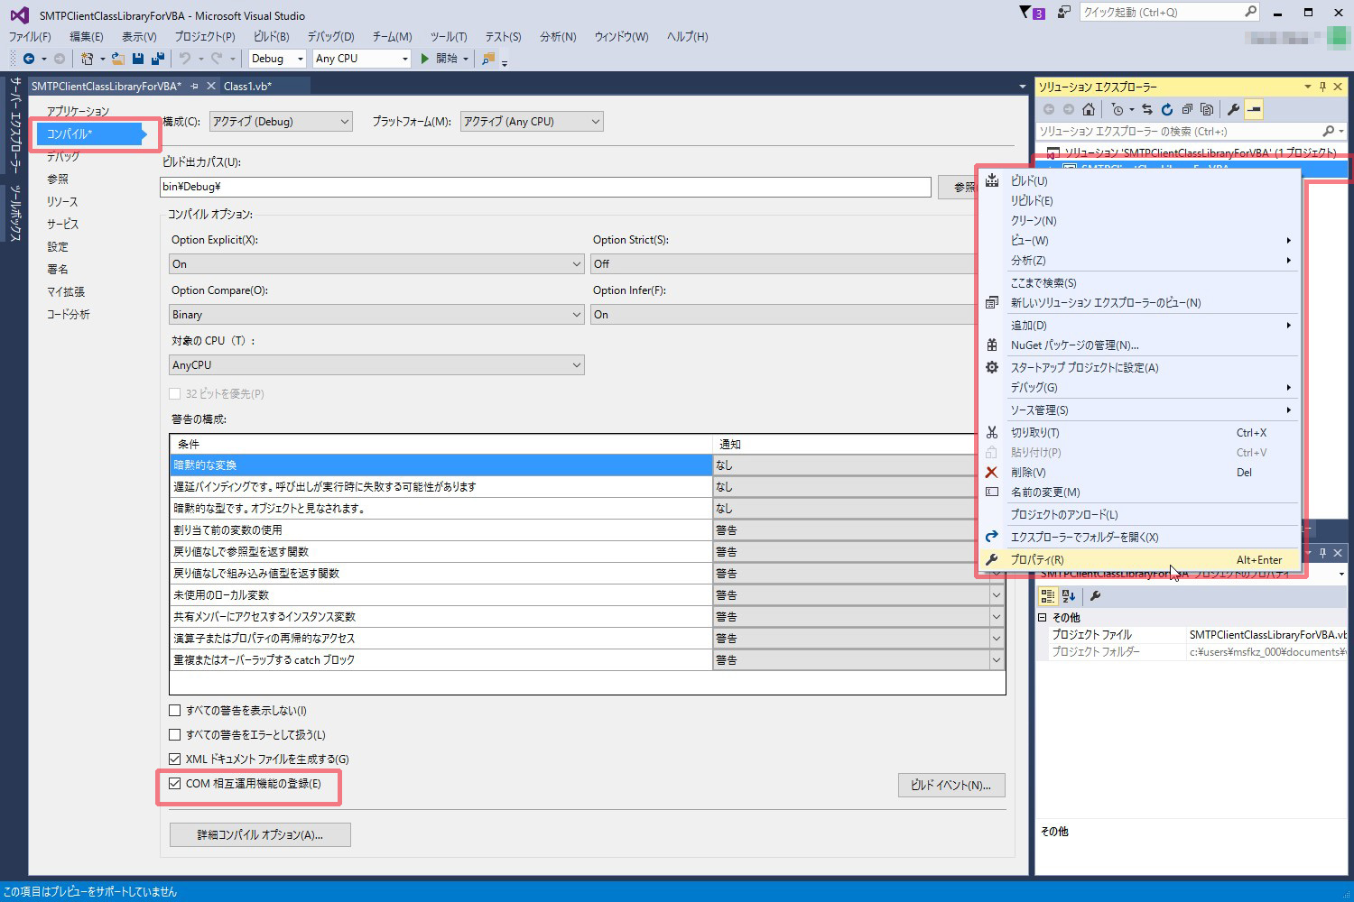
Task: Click the ビルド イベント(N)... button
Action: 951,786
